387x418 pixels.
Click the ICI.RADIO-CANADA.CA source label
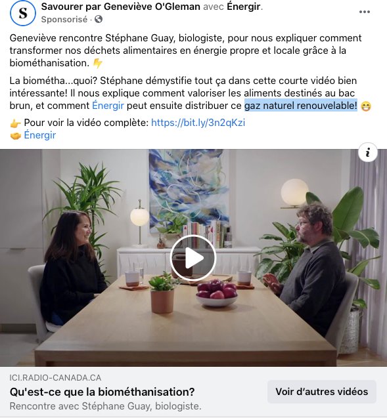coord(55,378)
